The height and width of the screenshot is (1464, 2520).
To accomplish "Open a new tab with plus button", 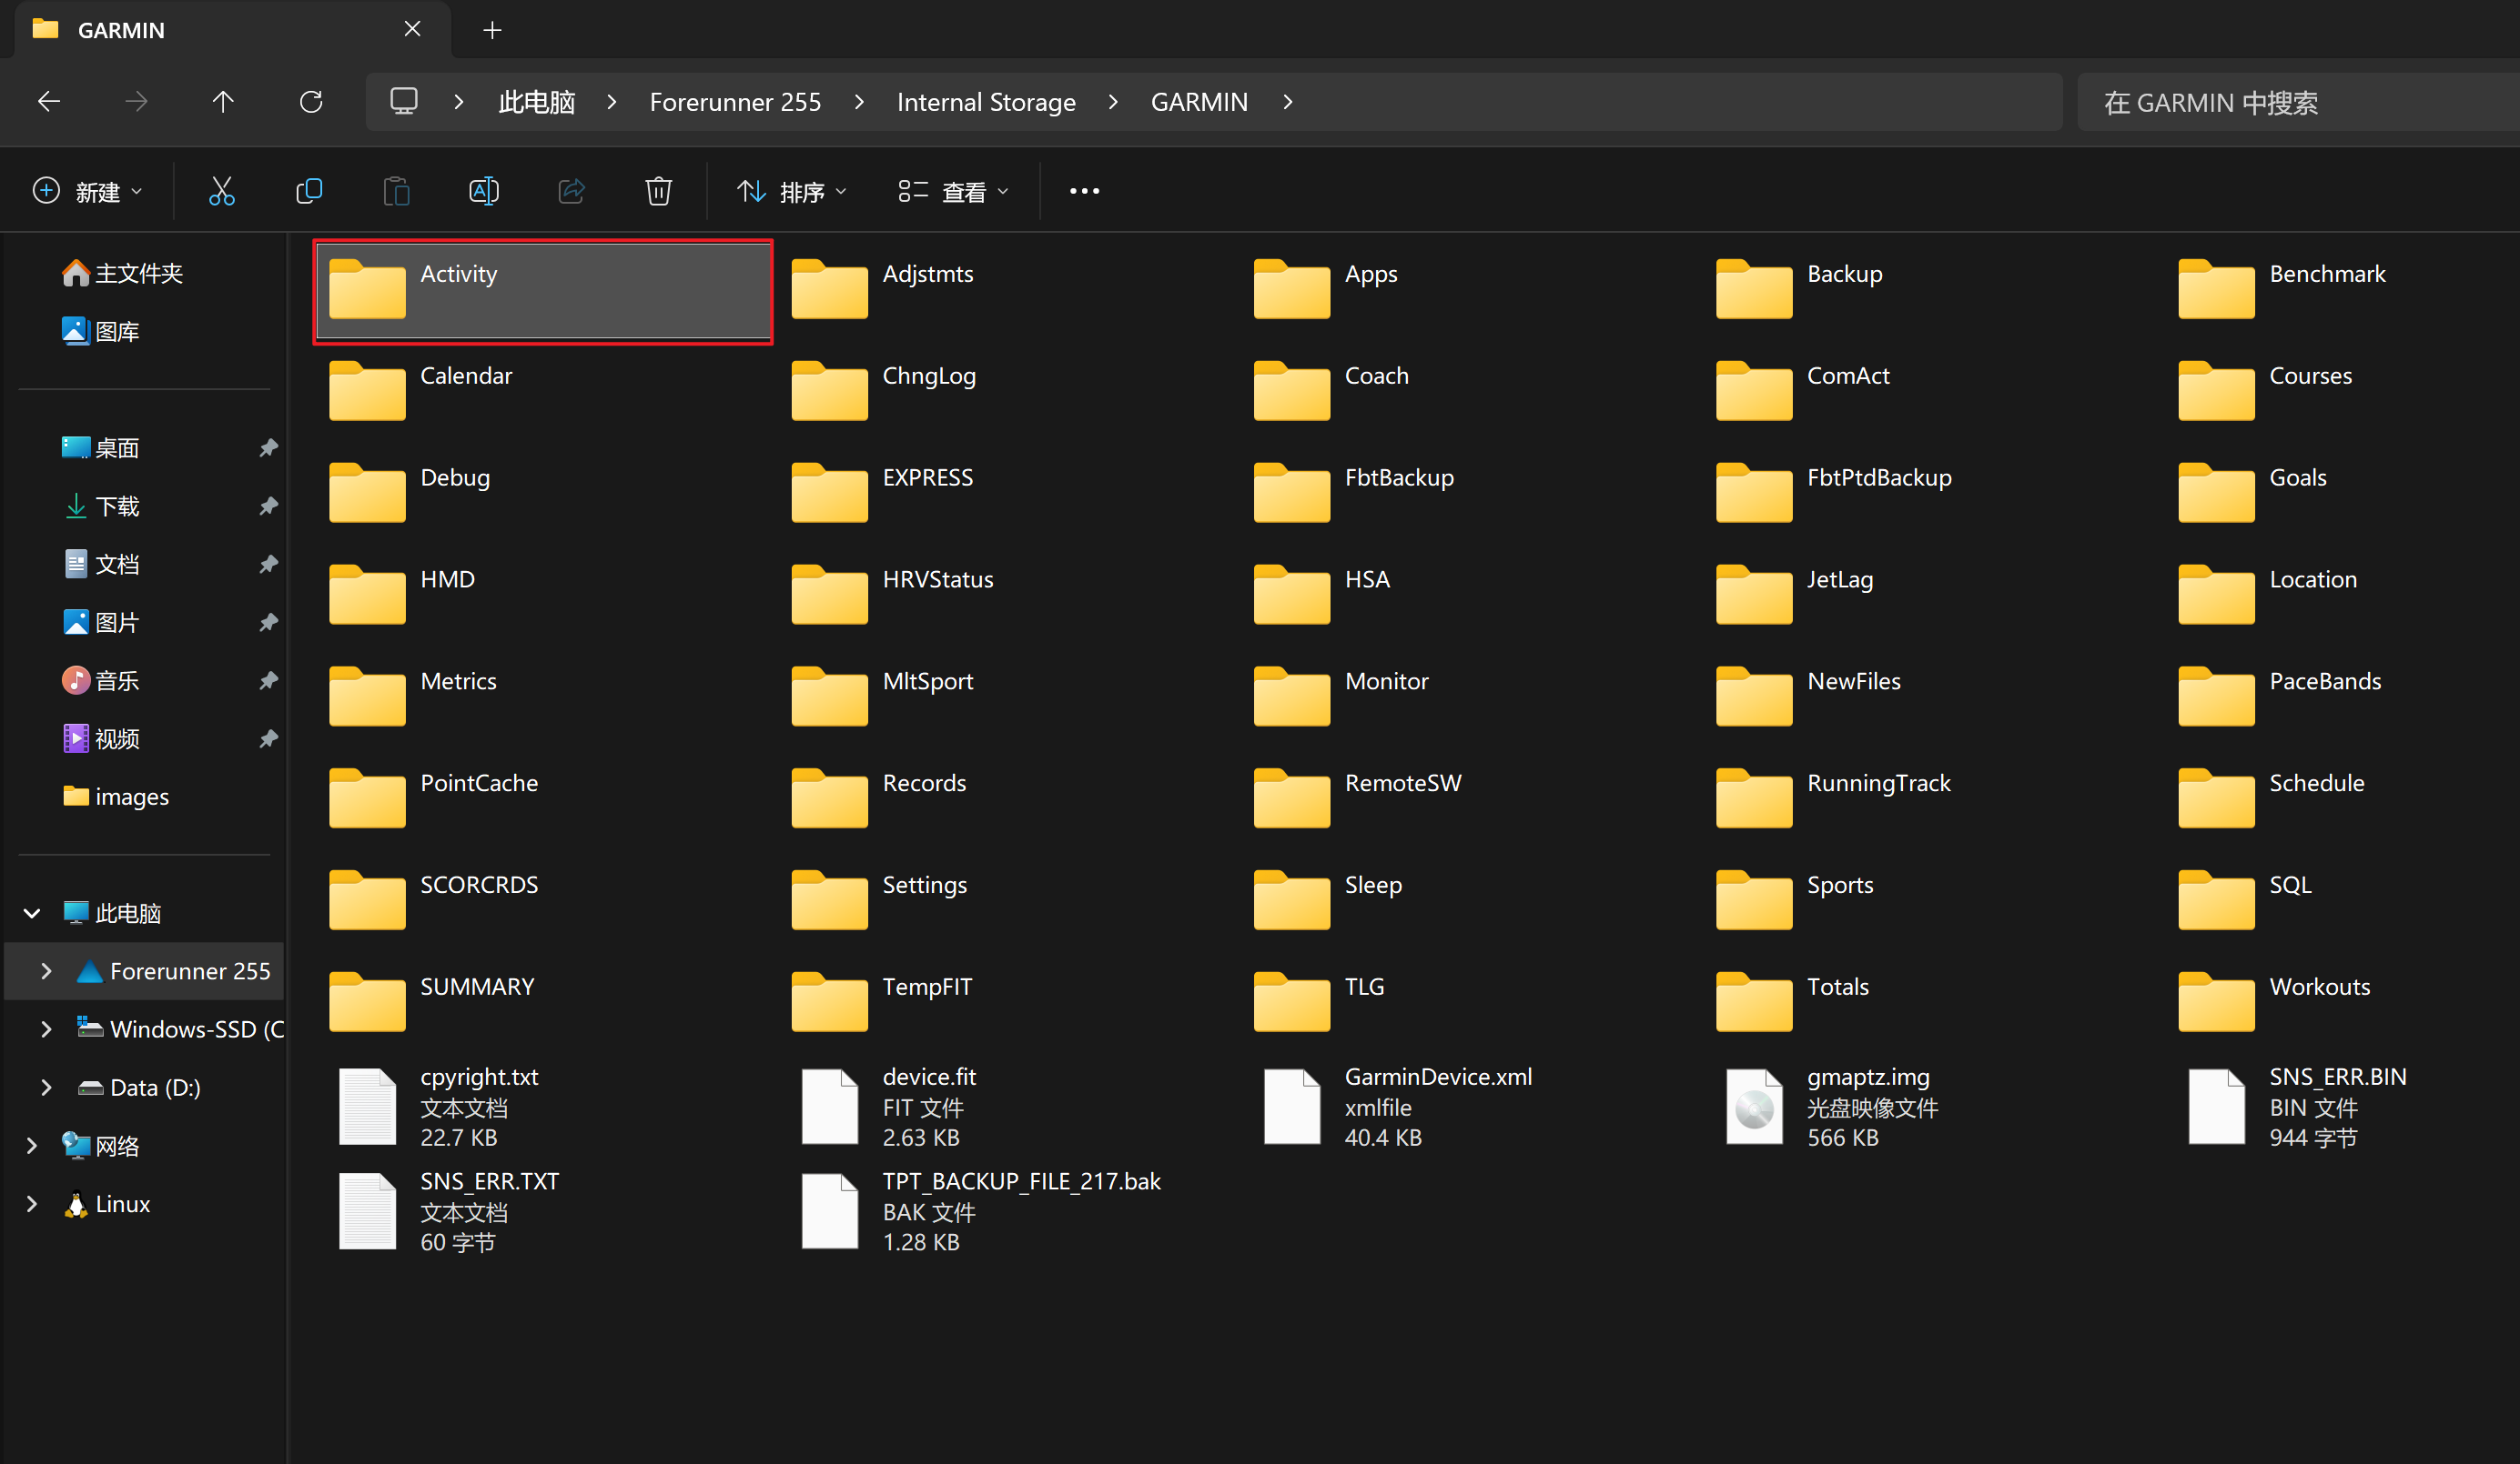I will pos(492,30).
